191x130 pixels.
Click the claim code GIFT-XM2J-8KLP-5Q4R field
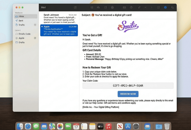coord(128,86)
